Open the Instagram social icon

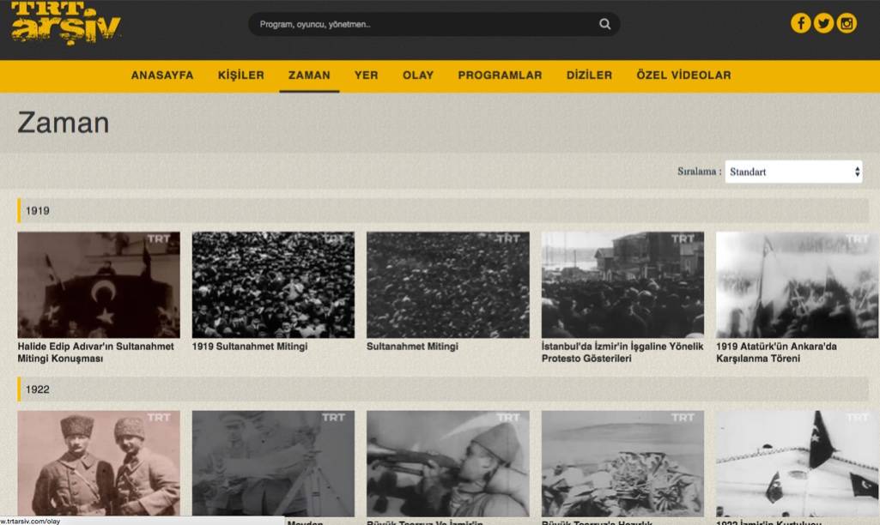coord(847,23)
